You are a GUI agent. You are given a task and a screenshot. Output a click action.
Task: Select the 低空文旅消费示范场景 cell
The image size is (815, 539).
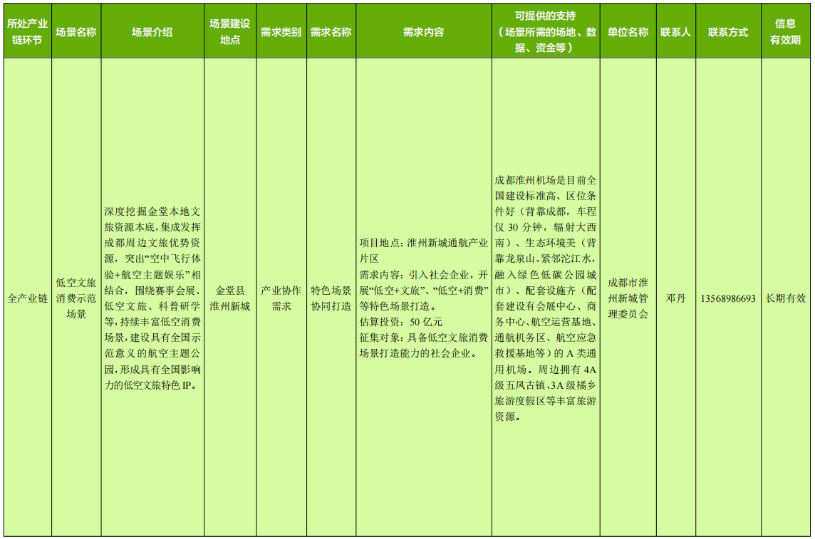(76, 298)
